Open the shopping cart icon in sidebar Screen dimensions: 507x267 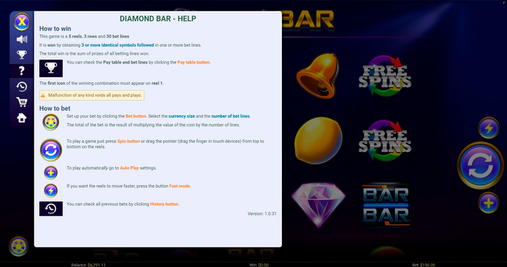22,102
